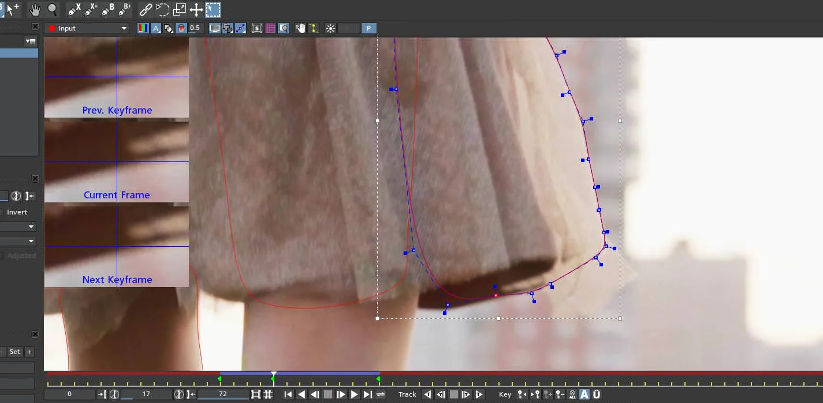
Task: Toggle the magenta planar grid display
Action: pos(270,28)
